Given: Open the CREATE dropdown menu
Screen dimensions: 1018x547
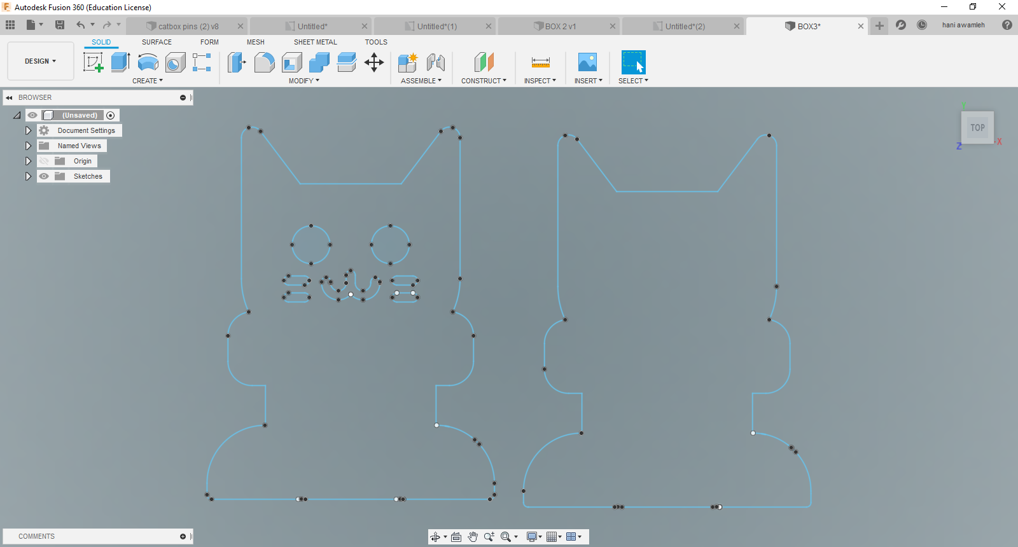Looking at the screenshot, I should point(148,81).
